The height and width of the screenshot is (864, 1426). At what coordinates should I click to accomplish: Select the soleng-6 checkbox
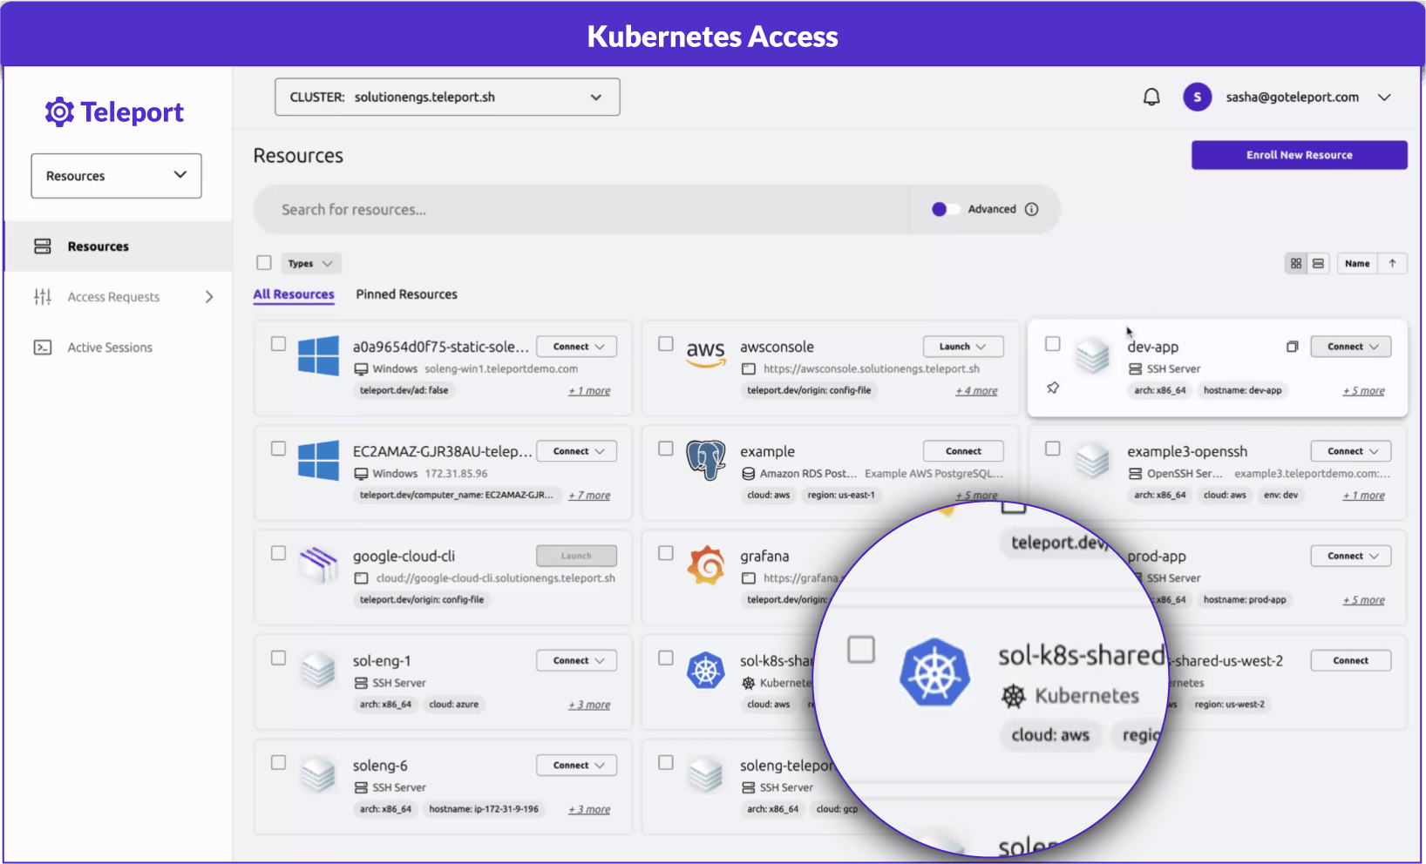click(x=278, y=762)
